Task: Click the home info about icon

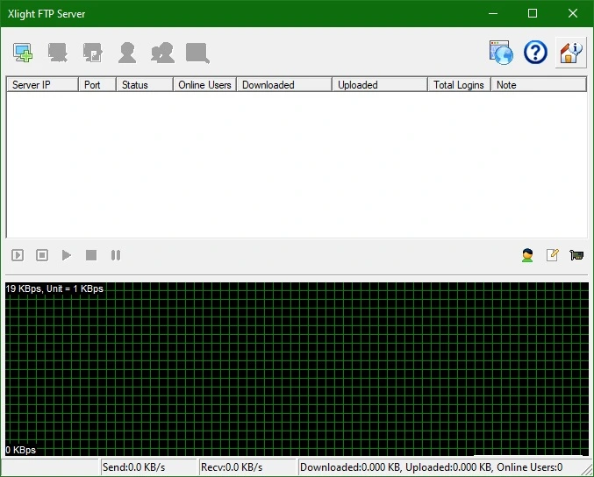Action: 570,53
